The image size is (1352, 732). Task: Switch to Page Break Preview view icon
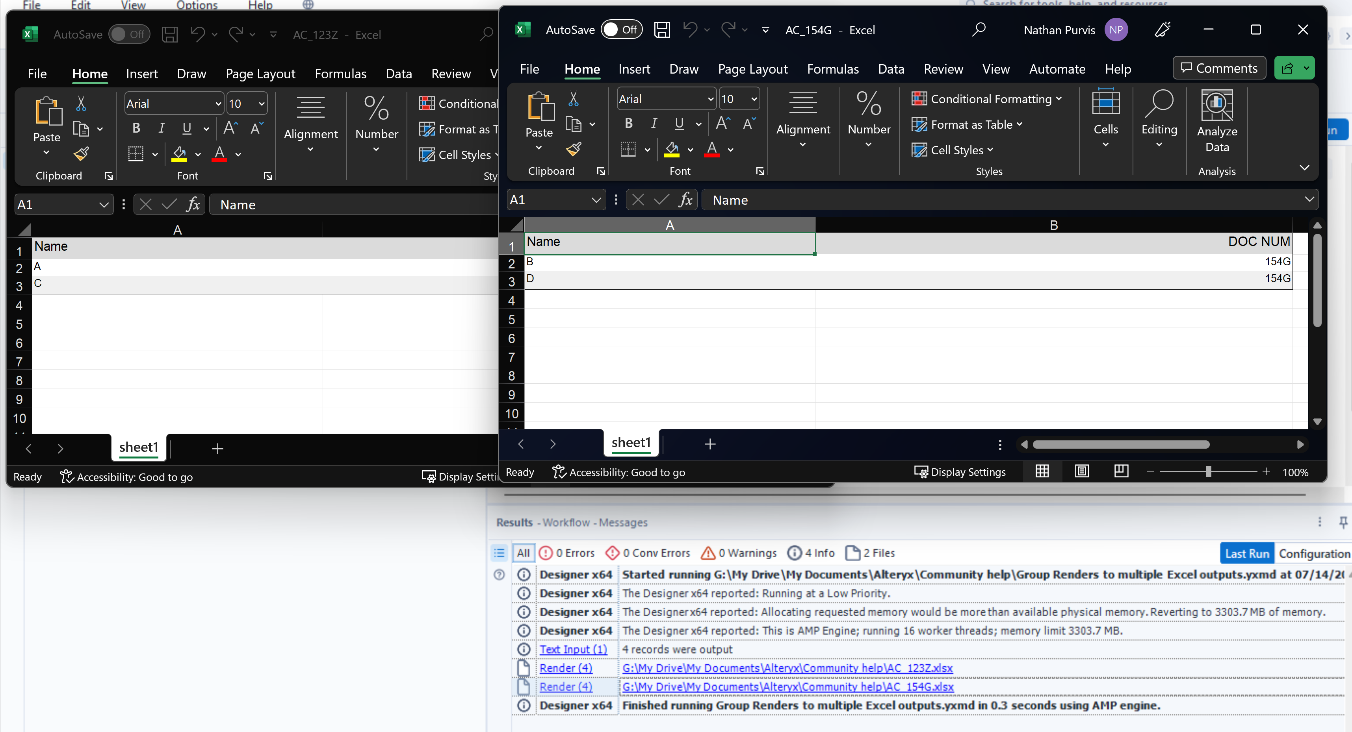(1120, 471)
